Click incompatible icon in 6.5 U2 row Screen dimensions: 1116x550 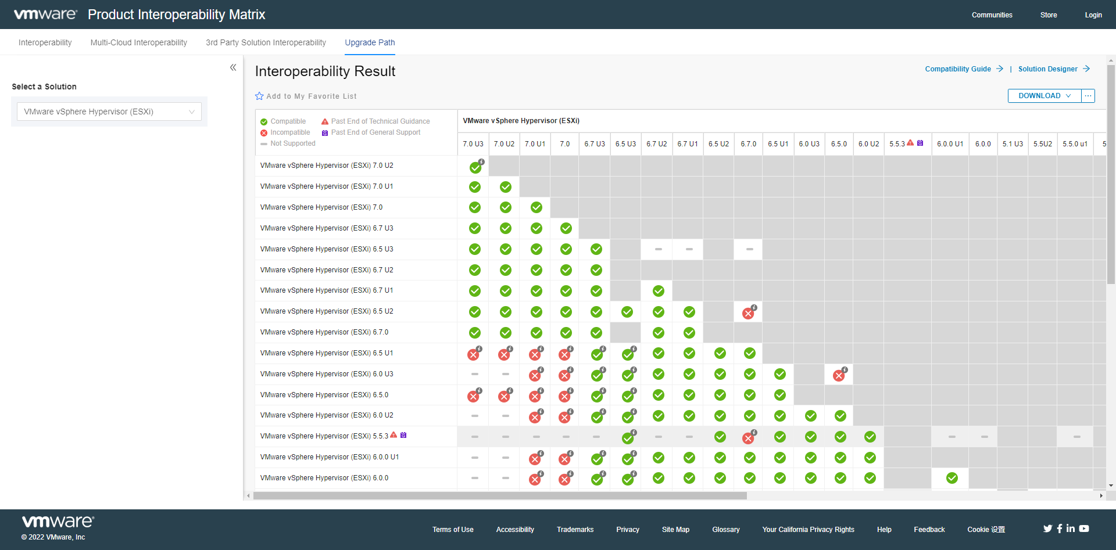click(x=748, y=314)
